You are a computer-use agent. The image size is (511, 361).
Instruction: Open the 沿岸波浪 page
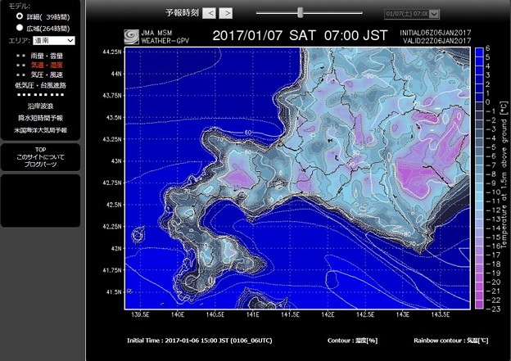pos(40,106)
